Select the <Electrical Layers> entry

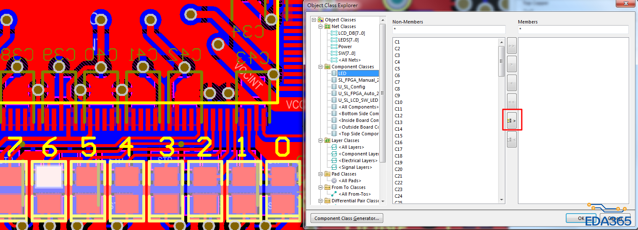point(358,160)
